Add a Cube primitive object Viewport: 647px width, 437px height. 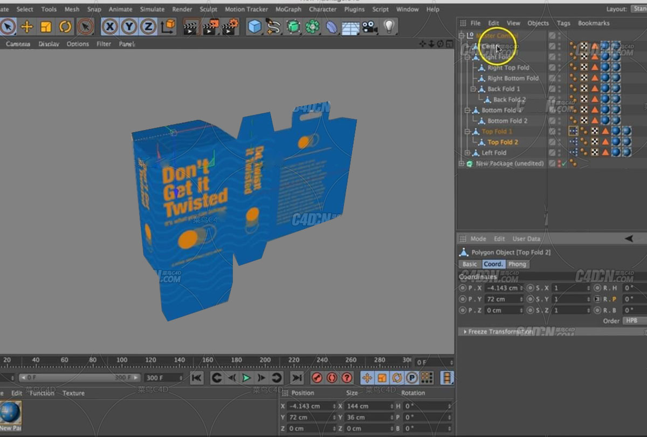point(254,26)
